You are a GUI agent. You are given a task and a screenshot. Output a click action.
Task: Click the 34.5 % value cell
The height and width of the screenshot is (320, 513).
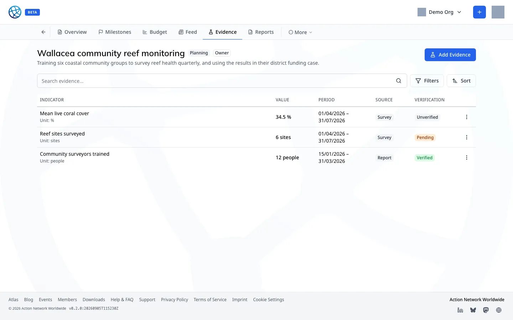tap(284, 117)
